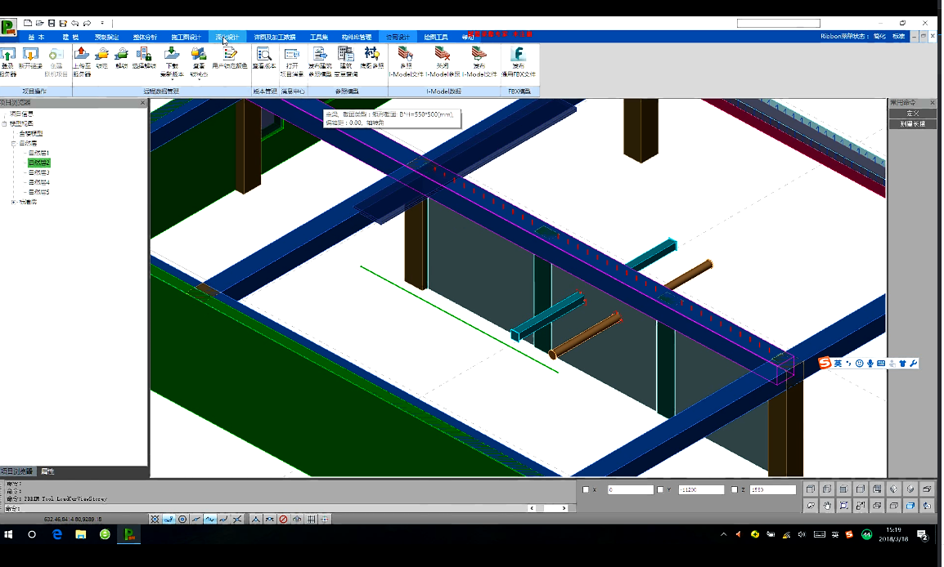Click the Windows Start button
This screenshot has width=944, height=567.
[9, 535]
